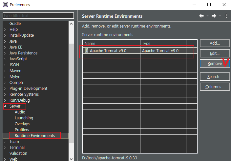Click the tree scrollbar down arrow
The image size is (231, 161).
(71, 159)
